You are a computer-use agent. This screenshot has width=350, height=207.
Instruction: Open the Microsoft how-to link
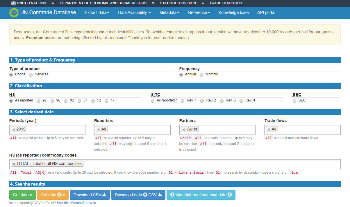[76, 203]
